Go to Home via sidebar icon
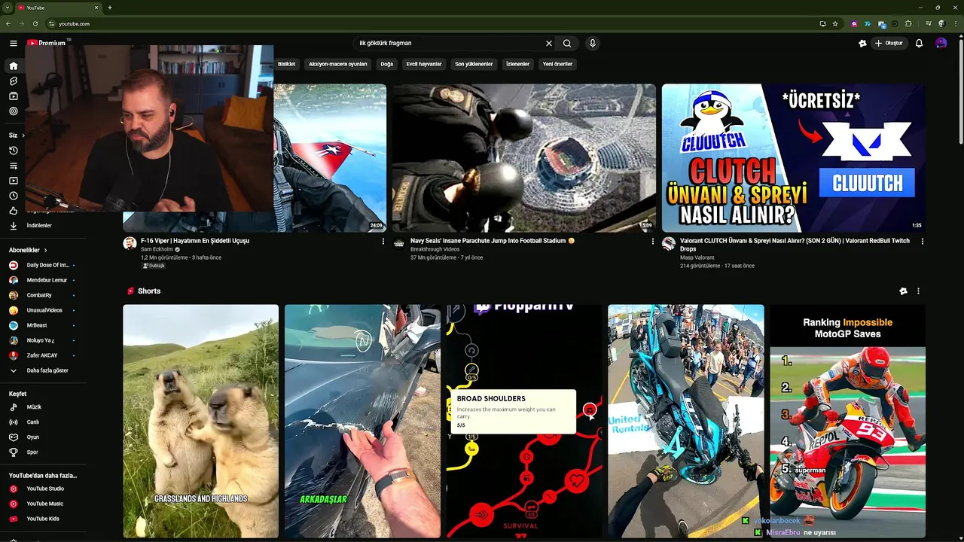 pyautogui.click(x=13, y=66)
